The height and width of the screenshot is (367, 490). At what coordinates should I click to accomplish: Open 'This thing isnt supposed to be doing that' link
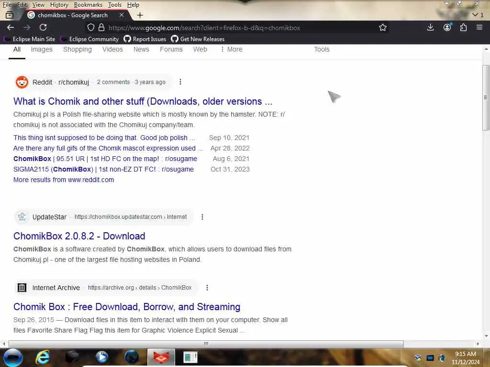[x=104, y=138]
